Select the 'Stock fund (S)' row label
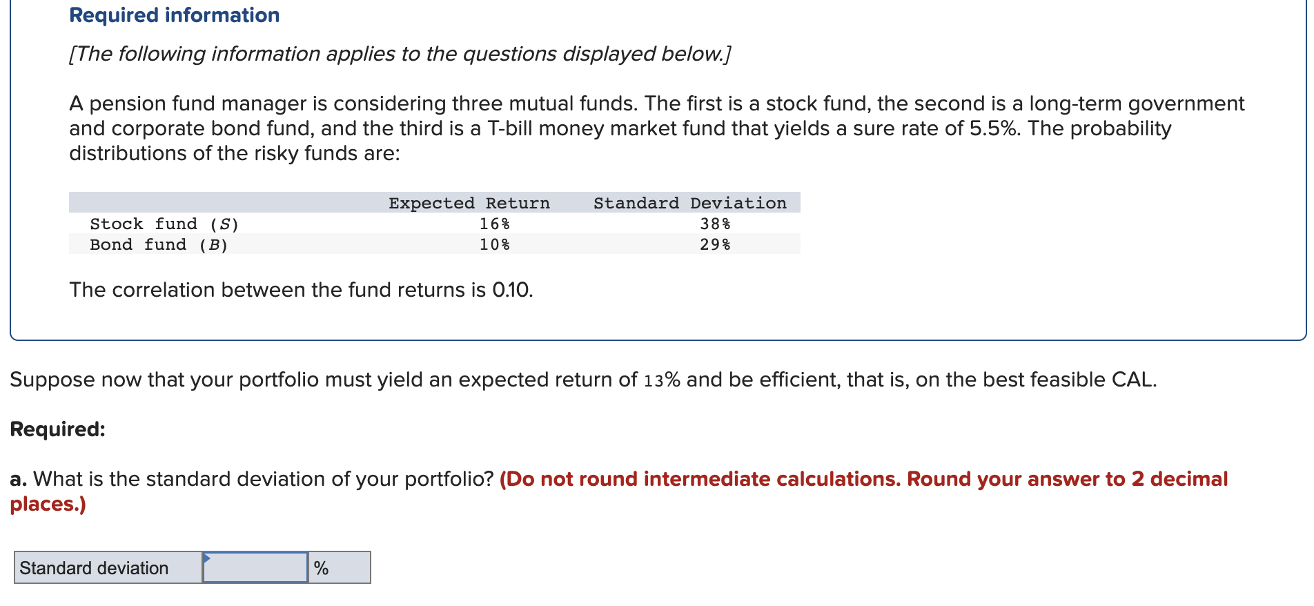 click(164, 224)
